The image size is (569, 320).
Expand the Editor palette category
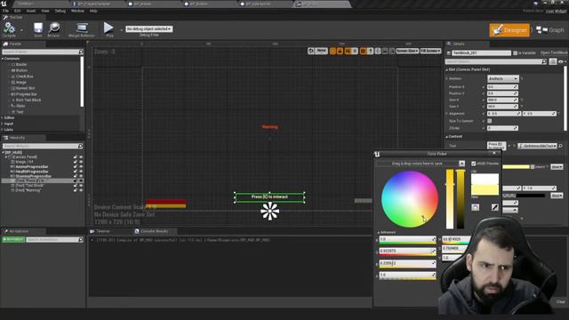(3, 118)
